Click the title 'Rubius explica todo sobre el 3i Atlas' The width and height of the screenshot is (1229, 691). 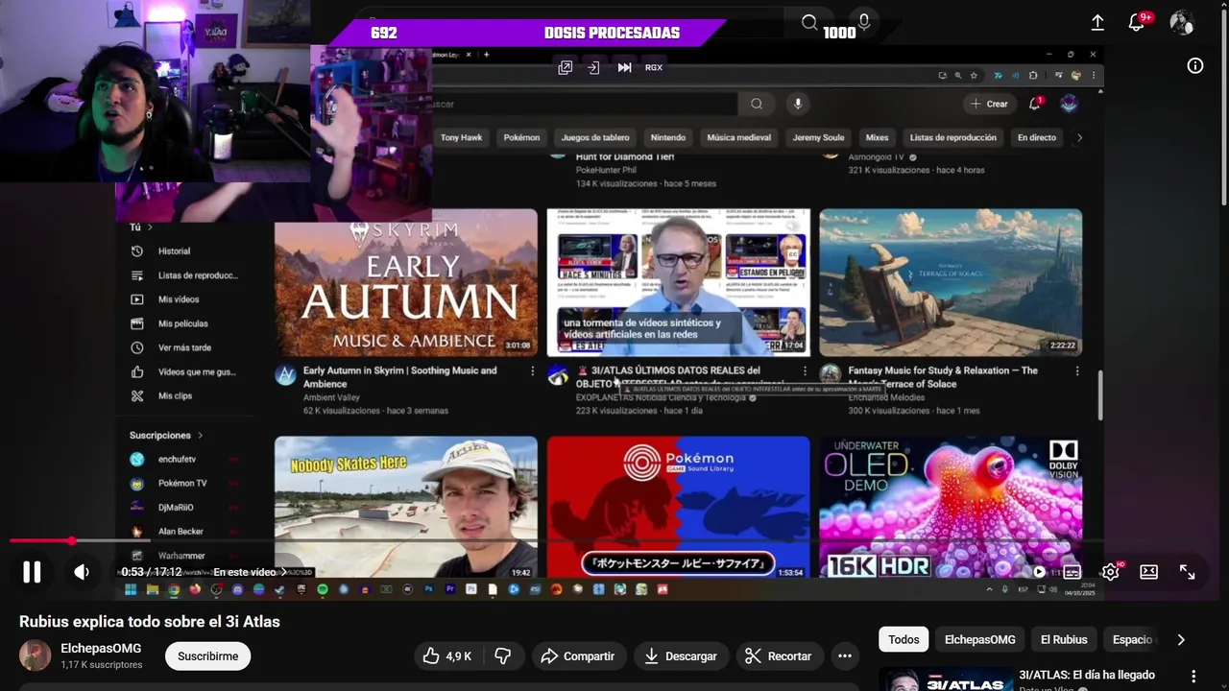tap(150, 622)
